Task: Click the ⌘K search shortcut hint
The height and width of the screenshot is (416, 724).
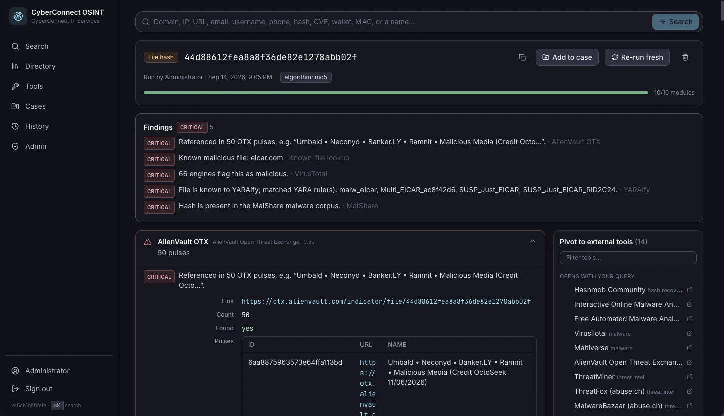Action: point(57,405)
